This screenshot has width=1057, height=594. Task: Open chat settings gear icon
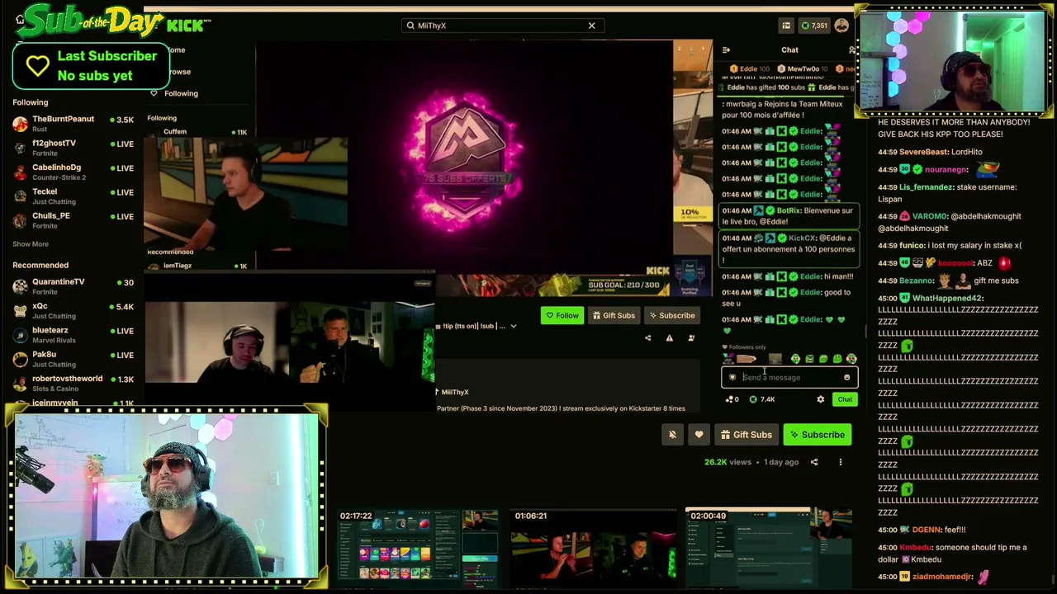point(820,399)
